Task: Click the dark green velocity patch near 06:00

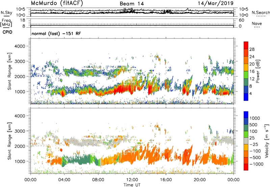Action: (79, 160)
